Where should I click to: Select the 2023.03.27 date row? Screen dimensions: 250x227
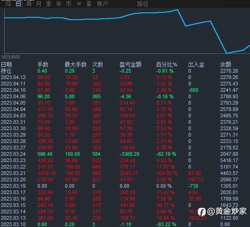(x=13, y=148)
